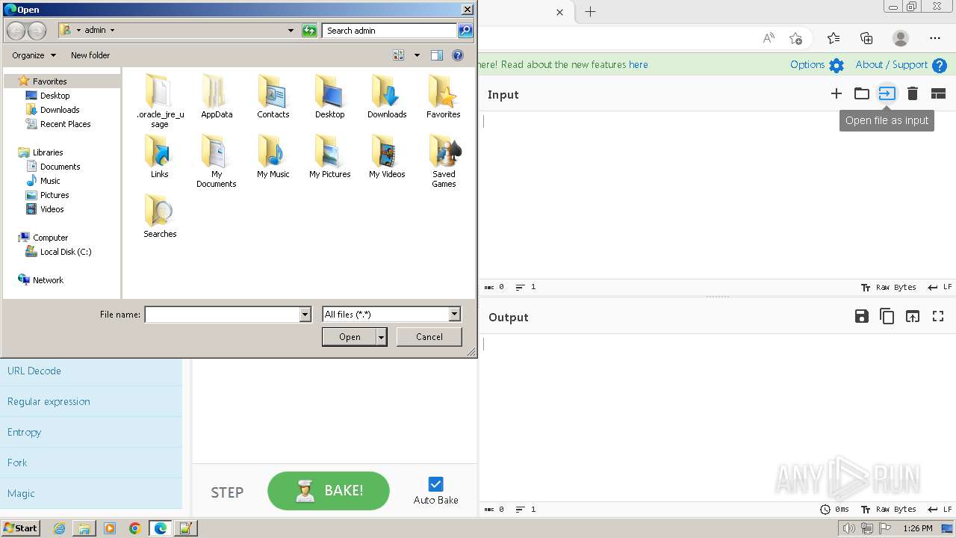Open the All files type dropdown
Screen dimensions: 956x538
[391, 315]
